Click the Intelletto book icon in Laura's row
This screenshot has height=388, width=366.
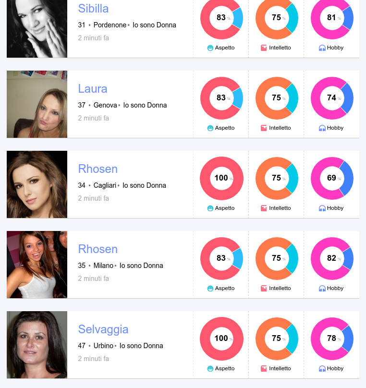point(264,128)
